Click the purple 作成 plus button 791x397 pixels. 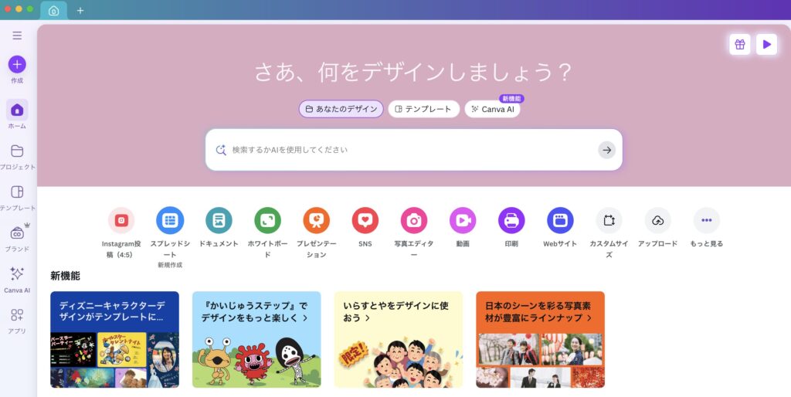pyautogui.click(x=17, y=65)
